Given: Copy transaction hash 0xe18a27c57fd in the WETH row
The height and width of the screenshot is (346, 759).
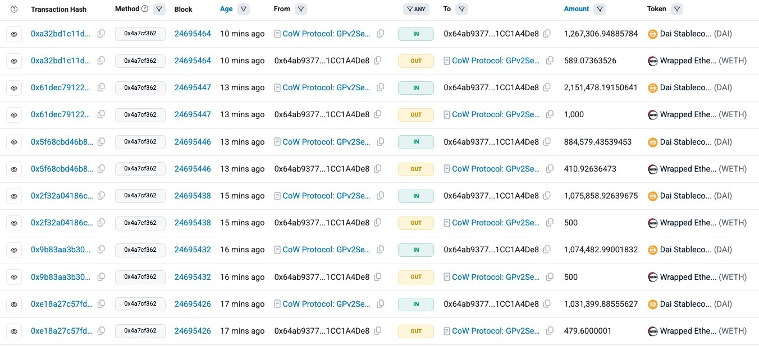Looking at the screenshot, I should [101, 331].
